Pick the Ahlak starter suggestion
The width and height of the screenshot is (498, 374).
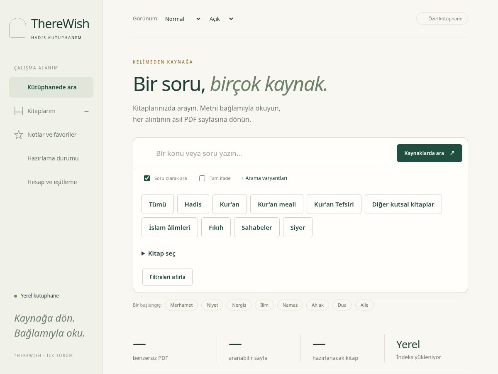pyautogui.click(x=317, y=305)
